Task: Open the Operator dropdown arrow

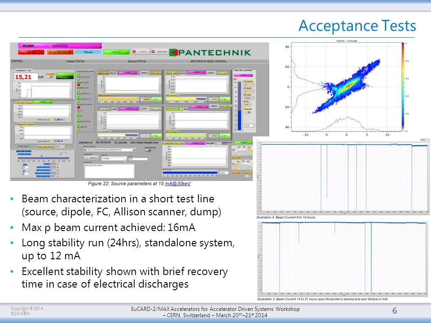Action: (x=124, y=160)
